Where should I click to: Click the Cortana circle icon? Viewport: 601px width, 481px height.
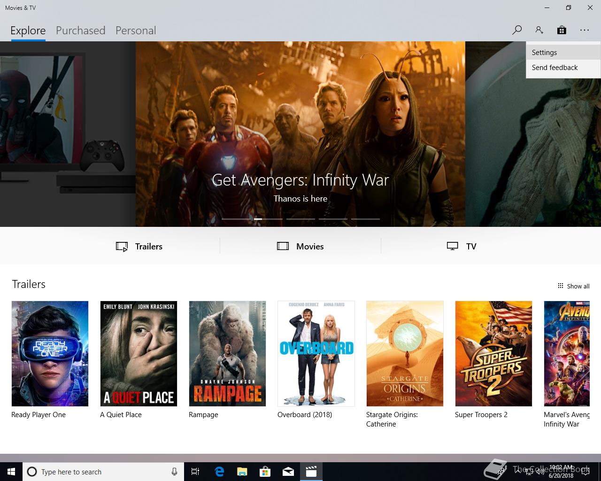(32, 472)
